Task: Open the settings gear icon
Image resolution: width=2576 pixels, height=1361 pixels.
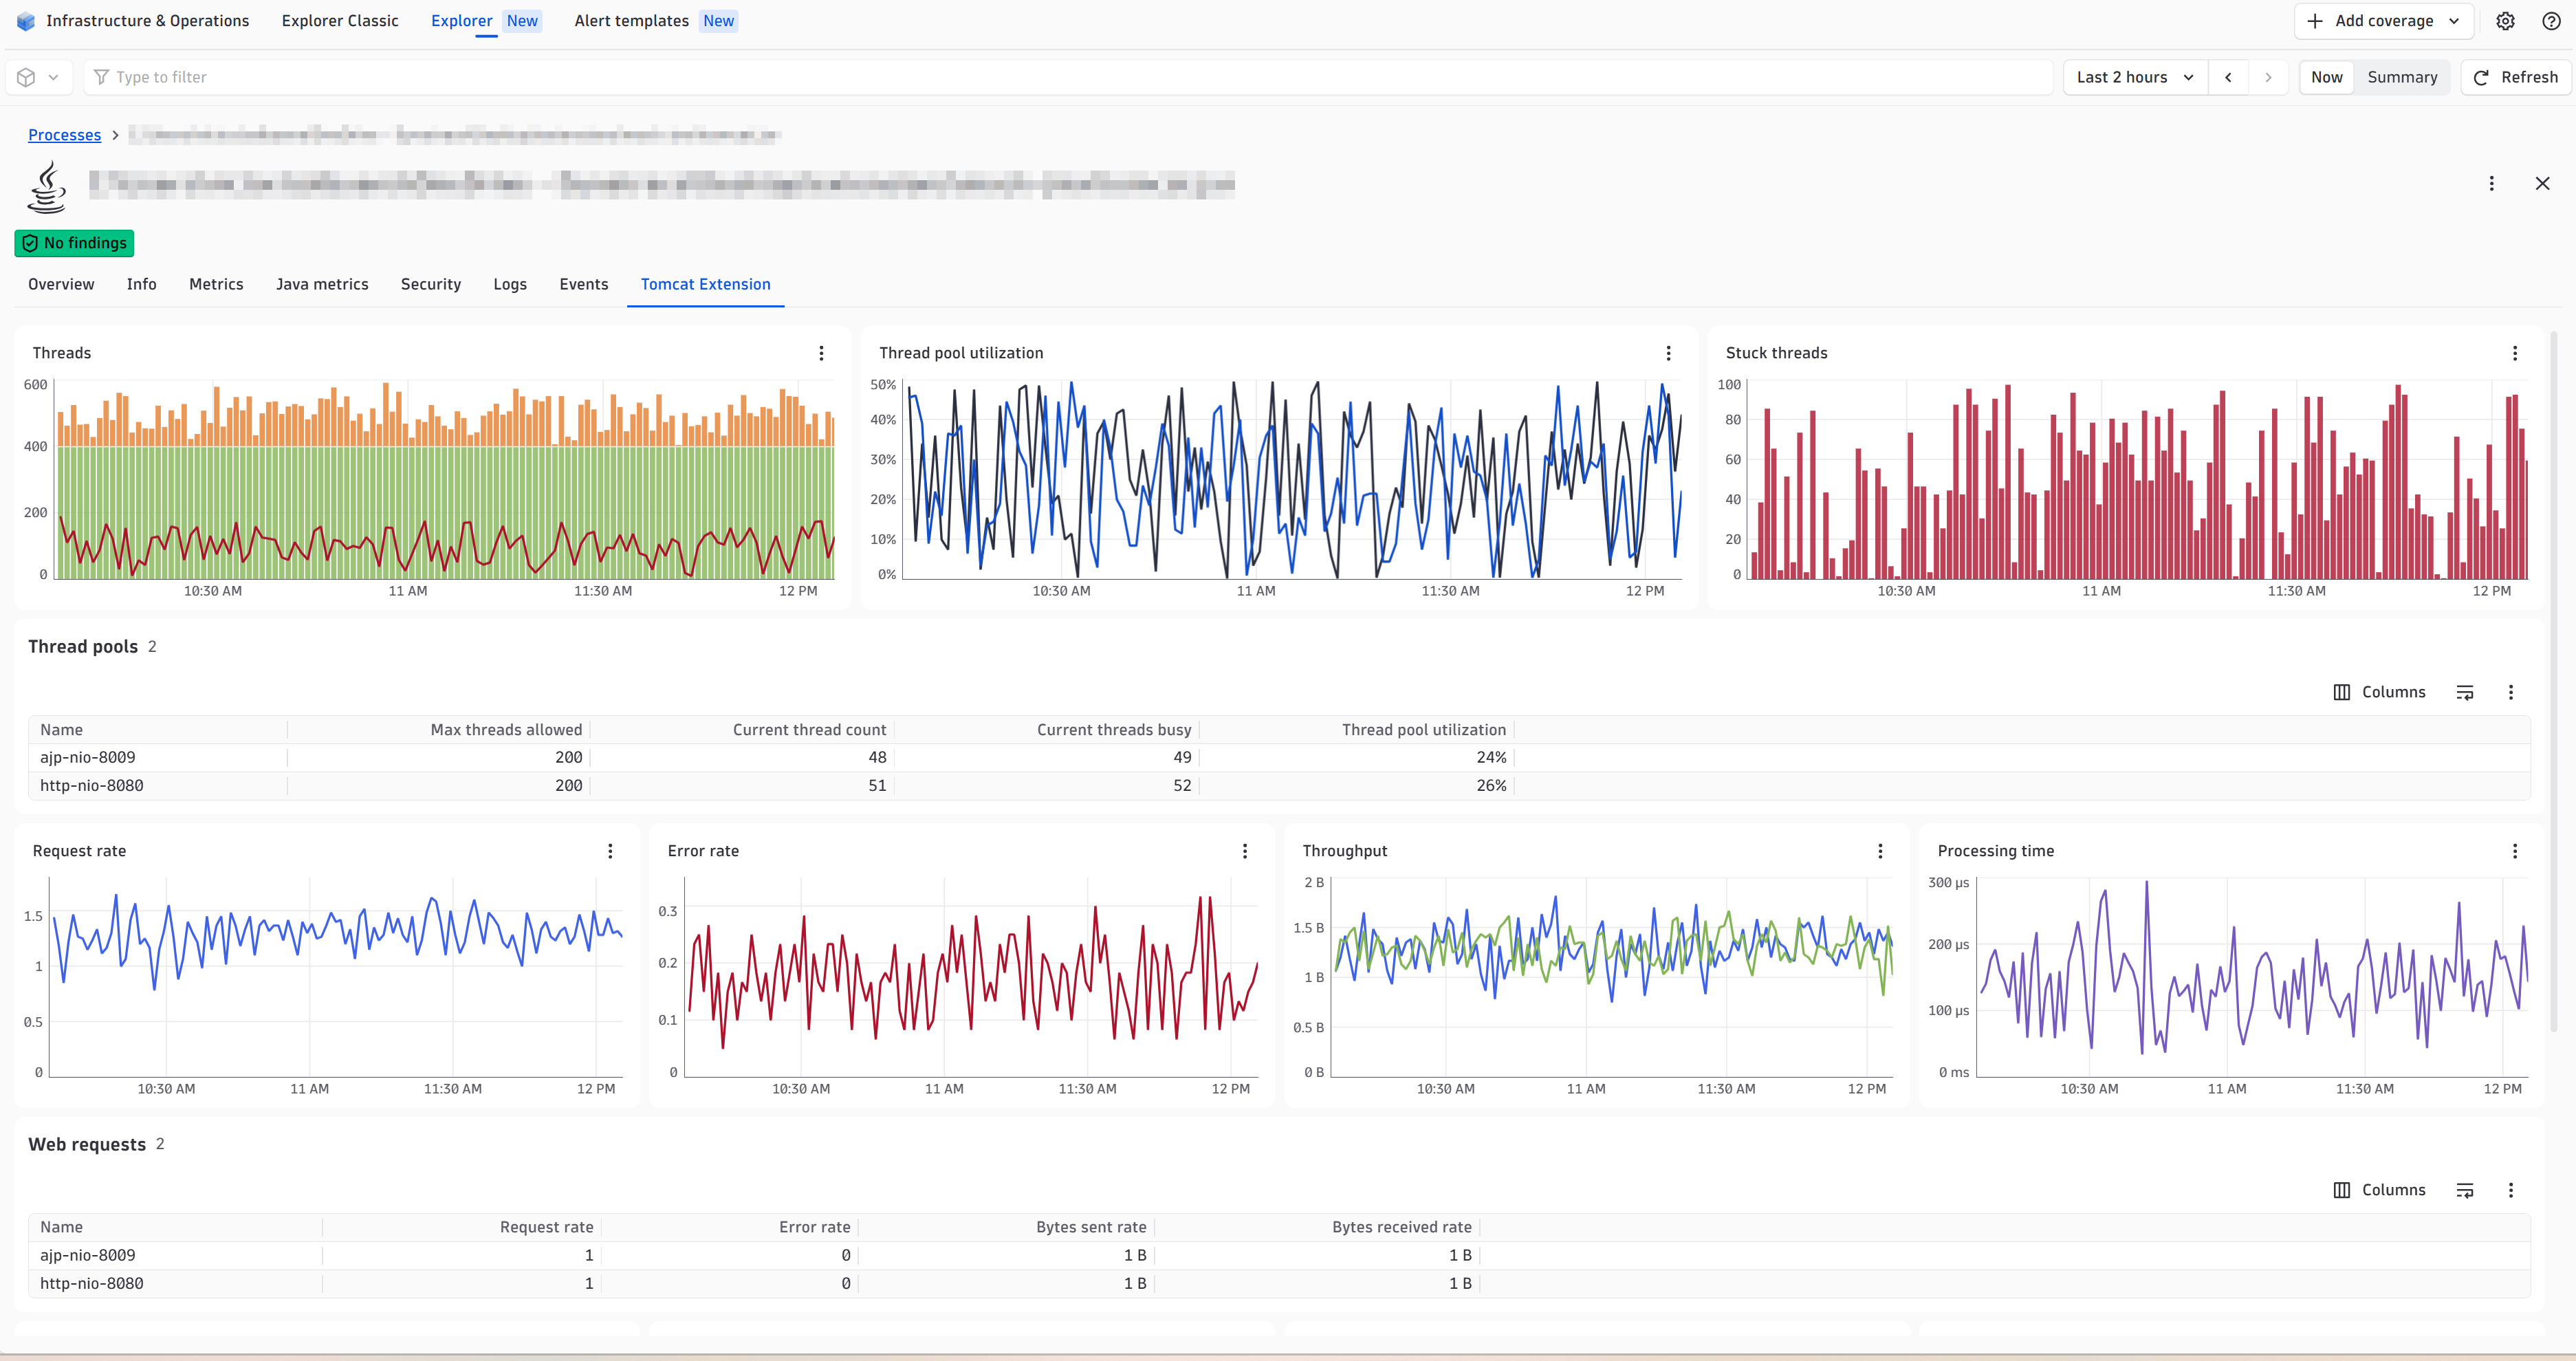Action: [2505, 21]
